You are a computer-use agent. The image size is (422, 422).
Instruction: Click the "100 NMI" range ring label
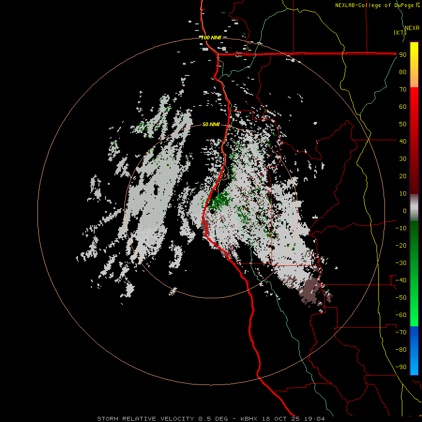click(x=211, y=38)
